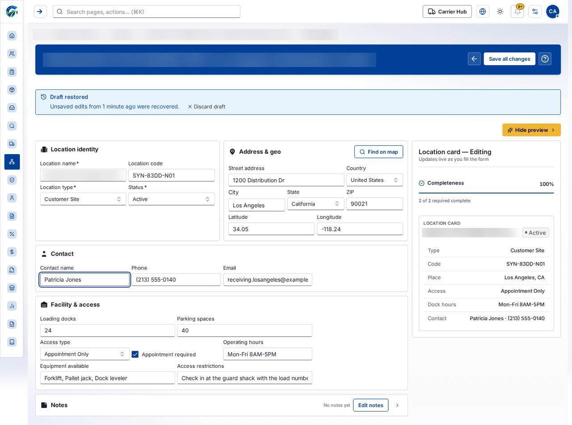Open the storefront icon in the sidebar

[x=12, y=288]
